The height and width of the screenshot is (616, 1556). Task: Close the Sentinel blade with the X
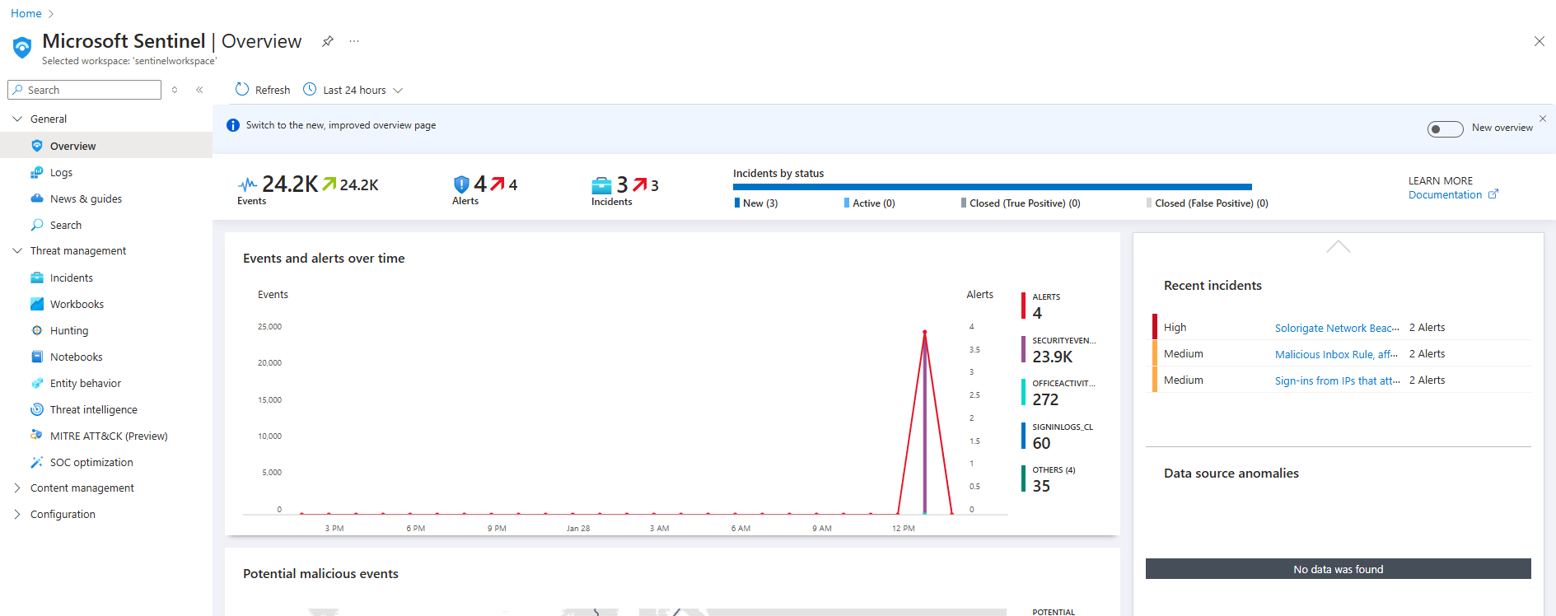(1539, 41)
